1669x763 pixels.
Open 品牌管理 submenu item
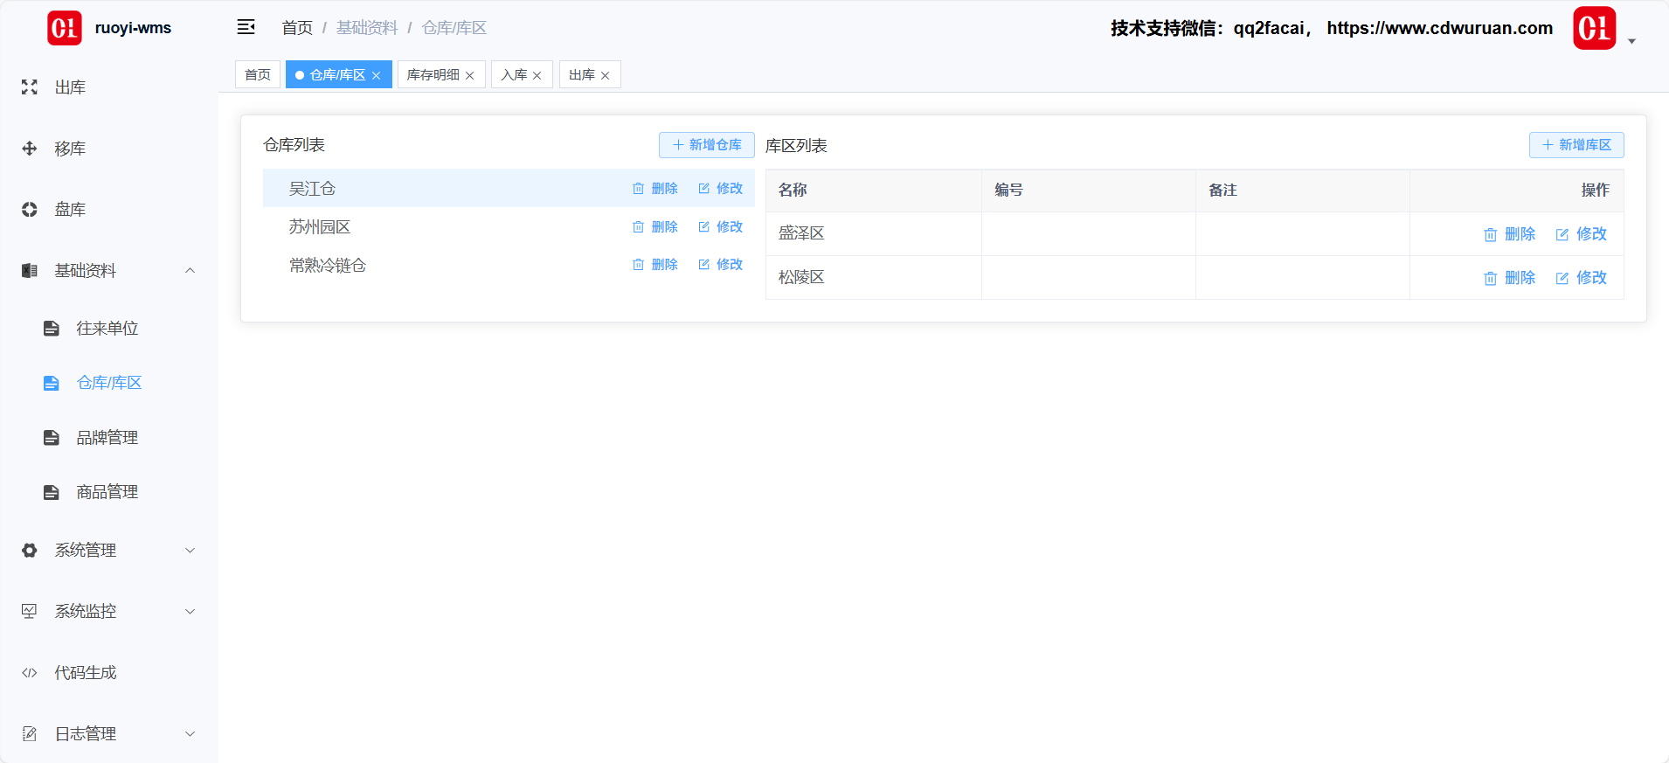pyautogui.click(x=109, y=438)
